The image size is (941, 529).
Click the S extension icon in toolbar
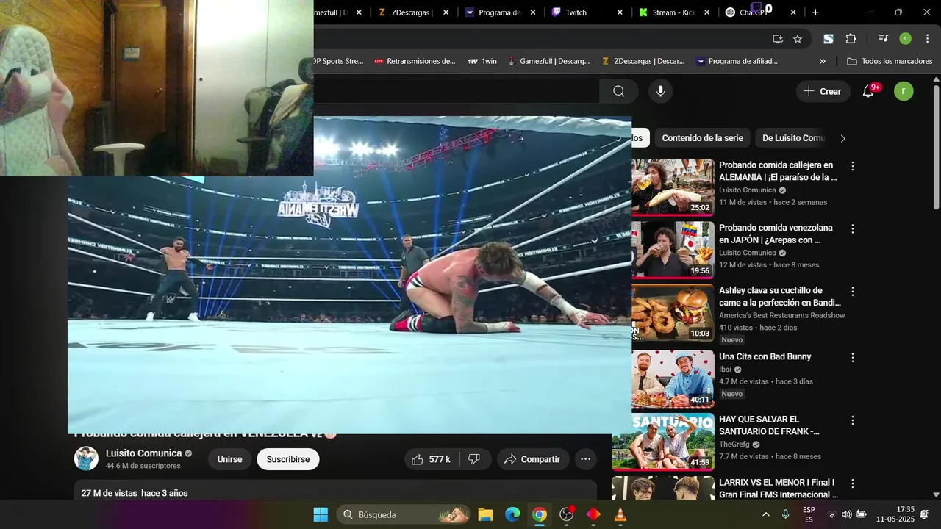829,39
